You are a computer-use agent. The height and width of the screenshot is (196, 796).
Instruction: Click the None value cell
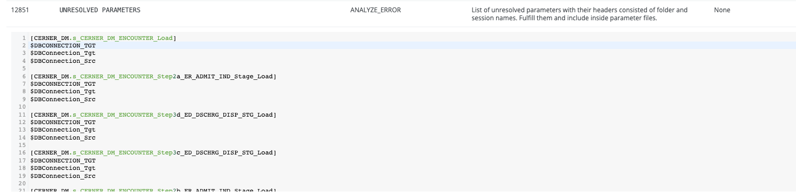722,10
